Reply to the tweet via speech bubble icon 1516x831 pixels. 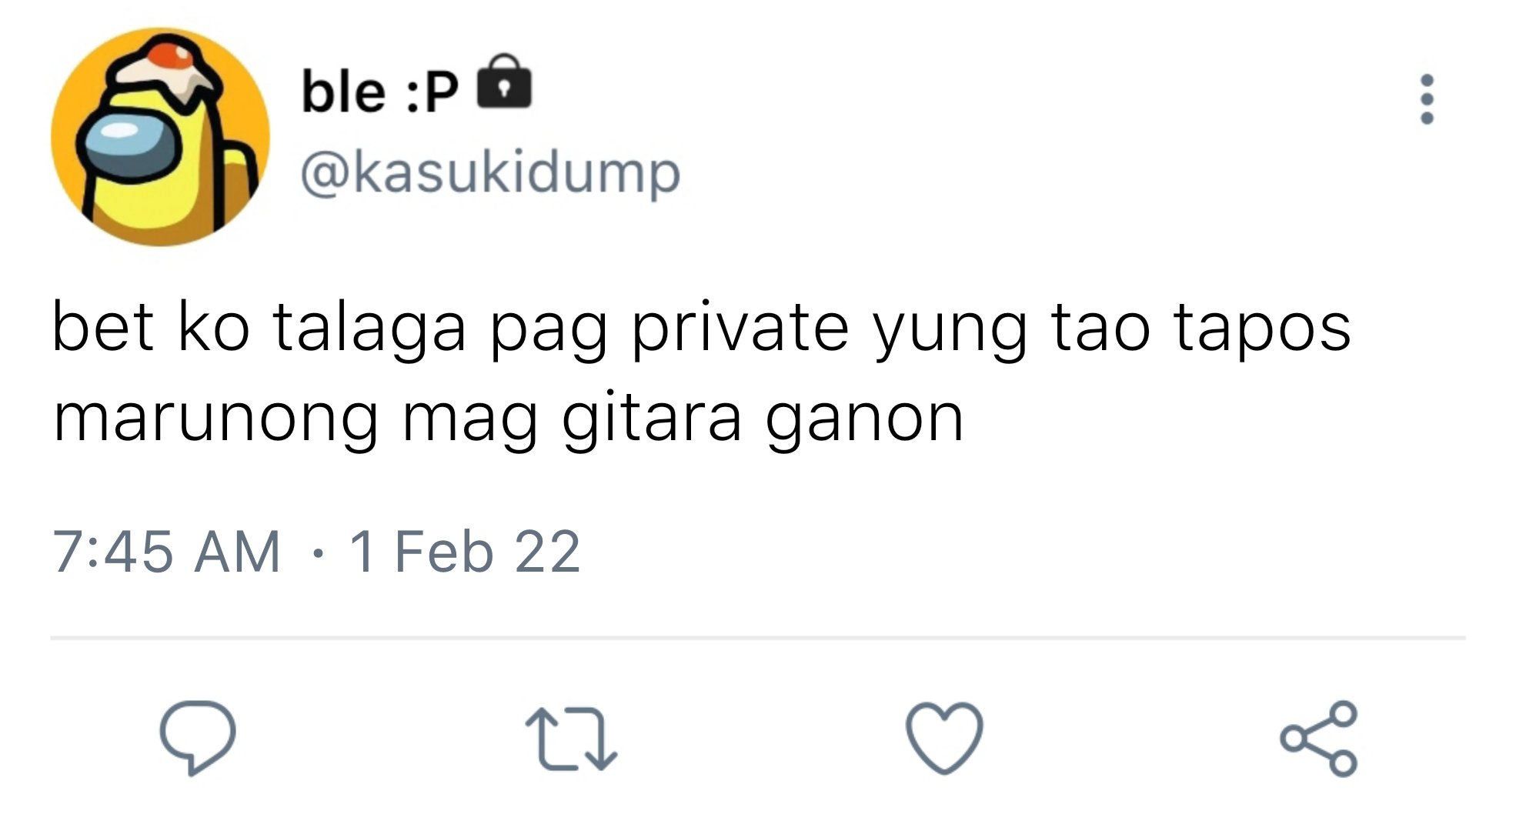(198, 737)
